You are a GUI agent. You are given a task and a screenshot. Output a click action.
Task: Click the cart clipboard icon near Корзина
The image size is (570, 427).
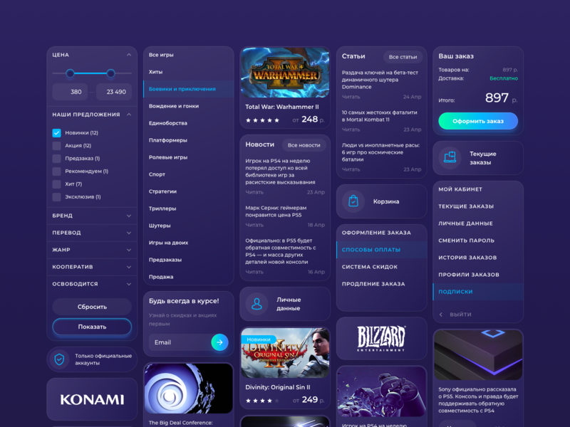(x=353, y=201)
